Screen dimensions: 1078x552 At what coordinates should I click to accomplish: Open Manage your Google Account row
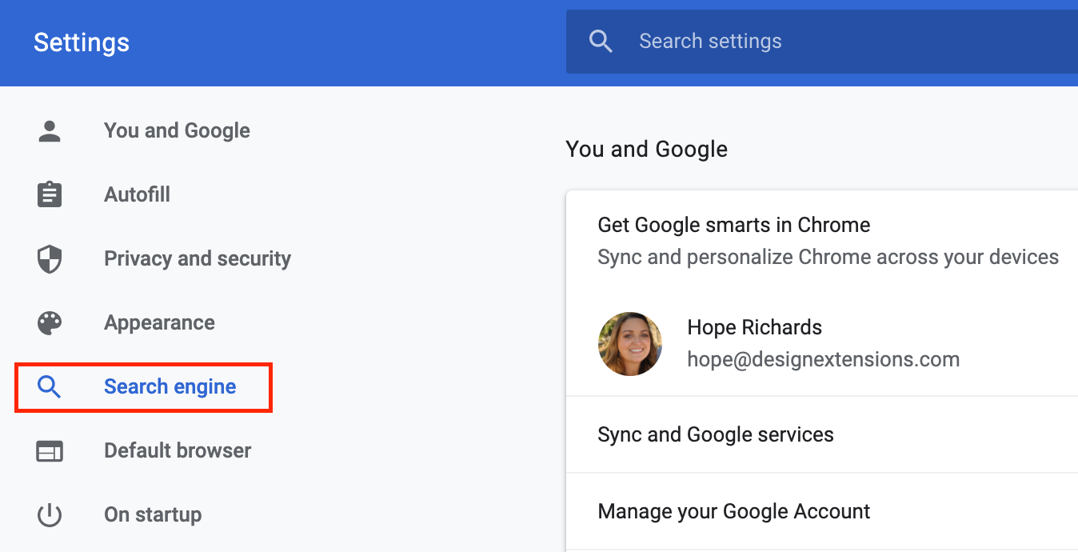point(822,511)
